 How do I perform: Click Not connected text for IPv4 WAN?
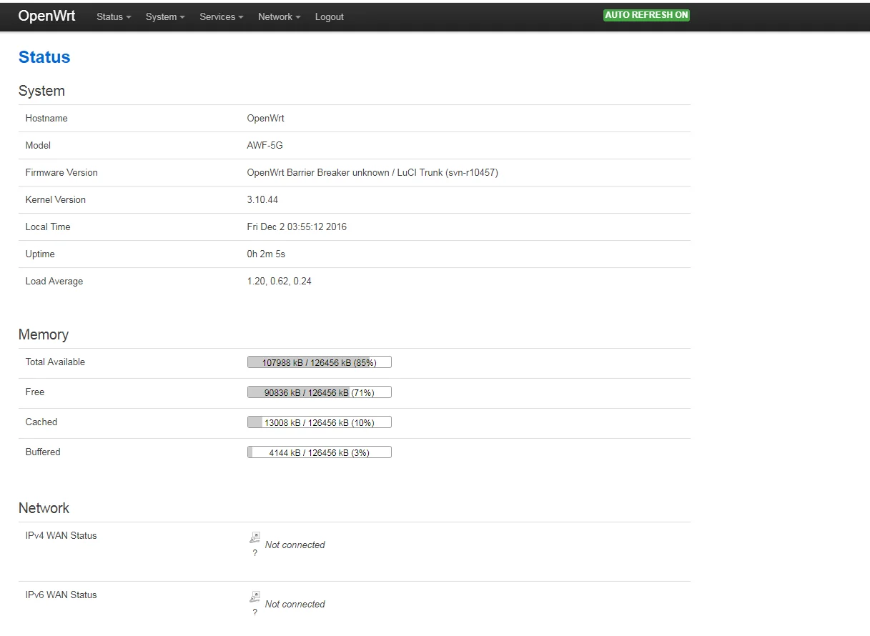tap(295, 545)
